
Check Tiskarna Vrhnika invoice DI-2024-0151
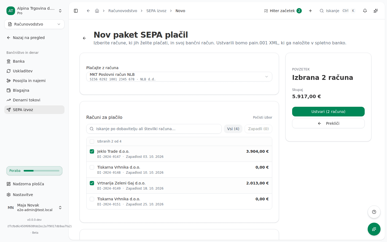(92, 199)
